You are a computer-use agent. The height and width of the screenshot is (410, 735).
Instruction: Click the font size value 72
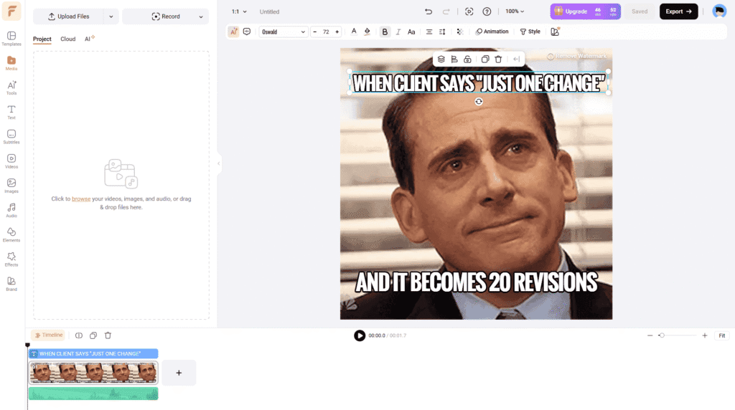326,32
